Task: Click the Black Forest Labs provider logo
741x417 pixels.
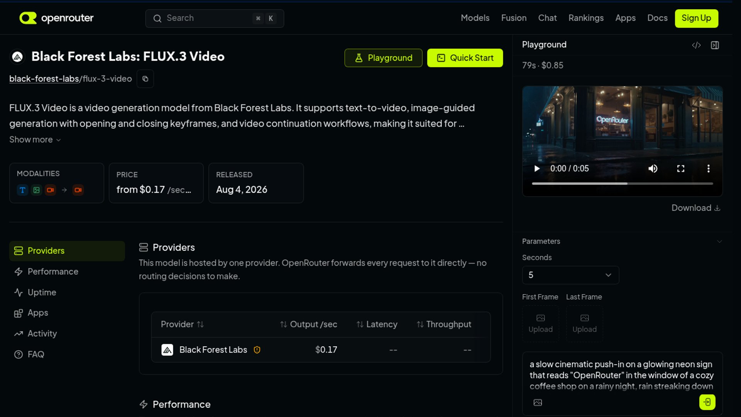Action: [167, 350]
